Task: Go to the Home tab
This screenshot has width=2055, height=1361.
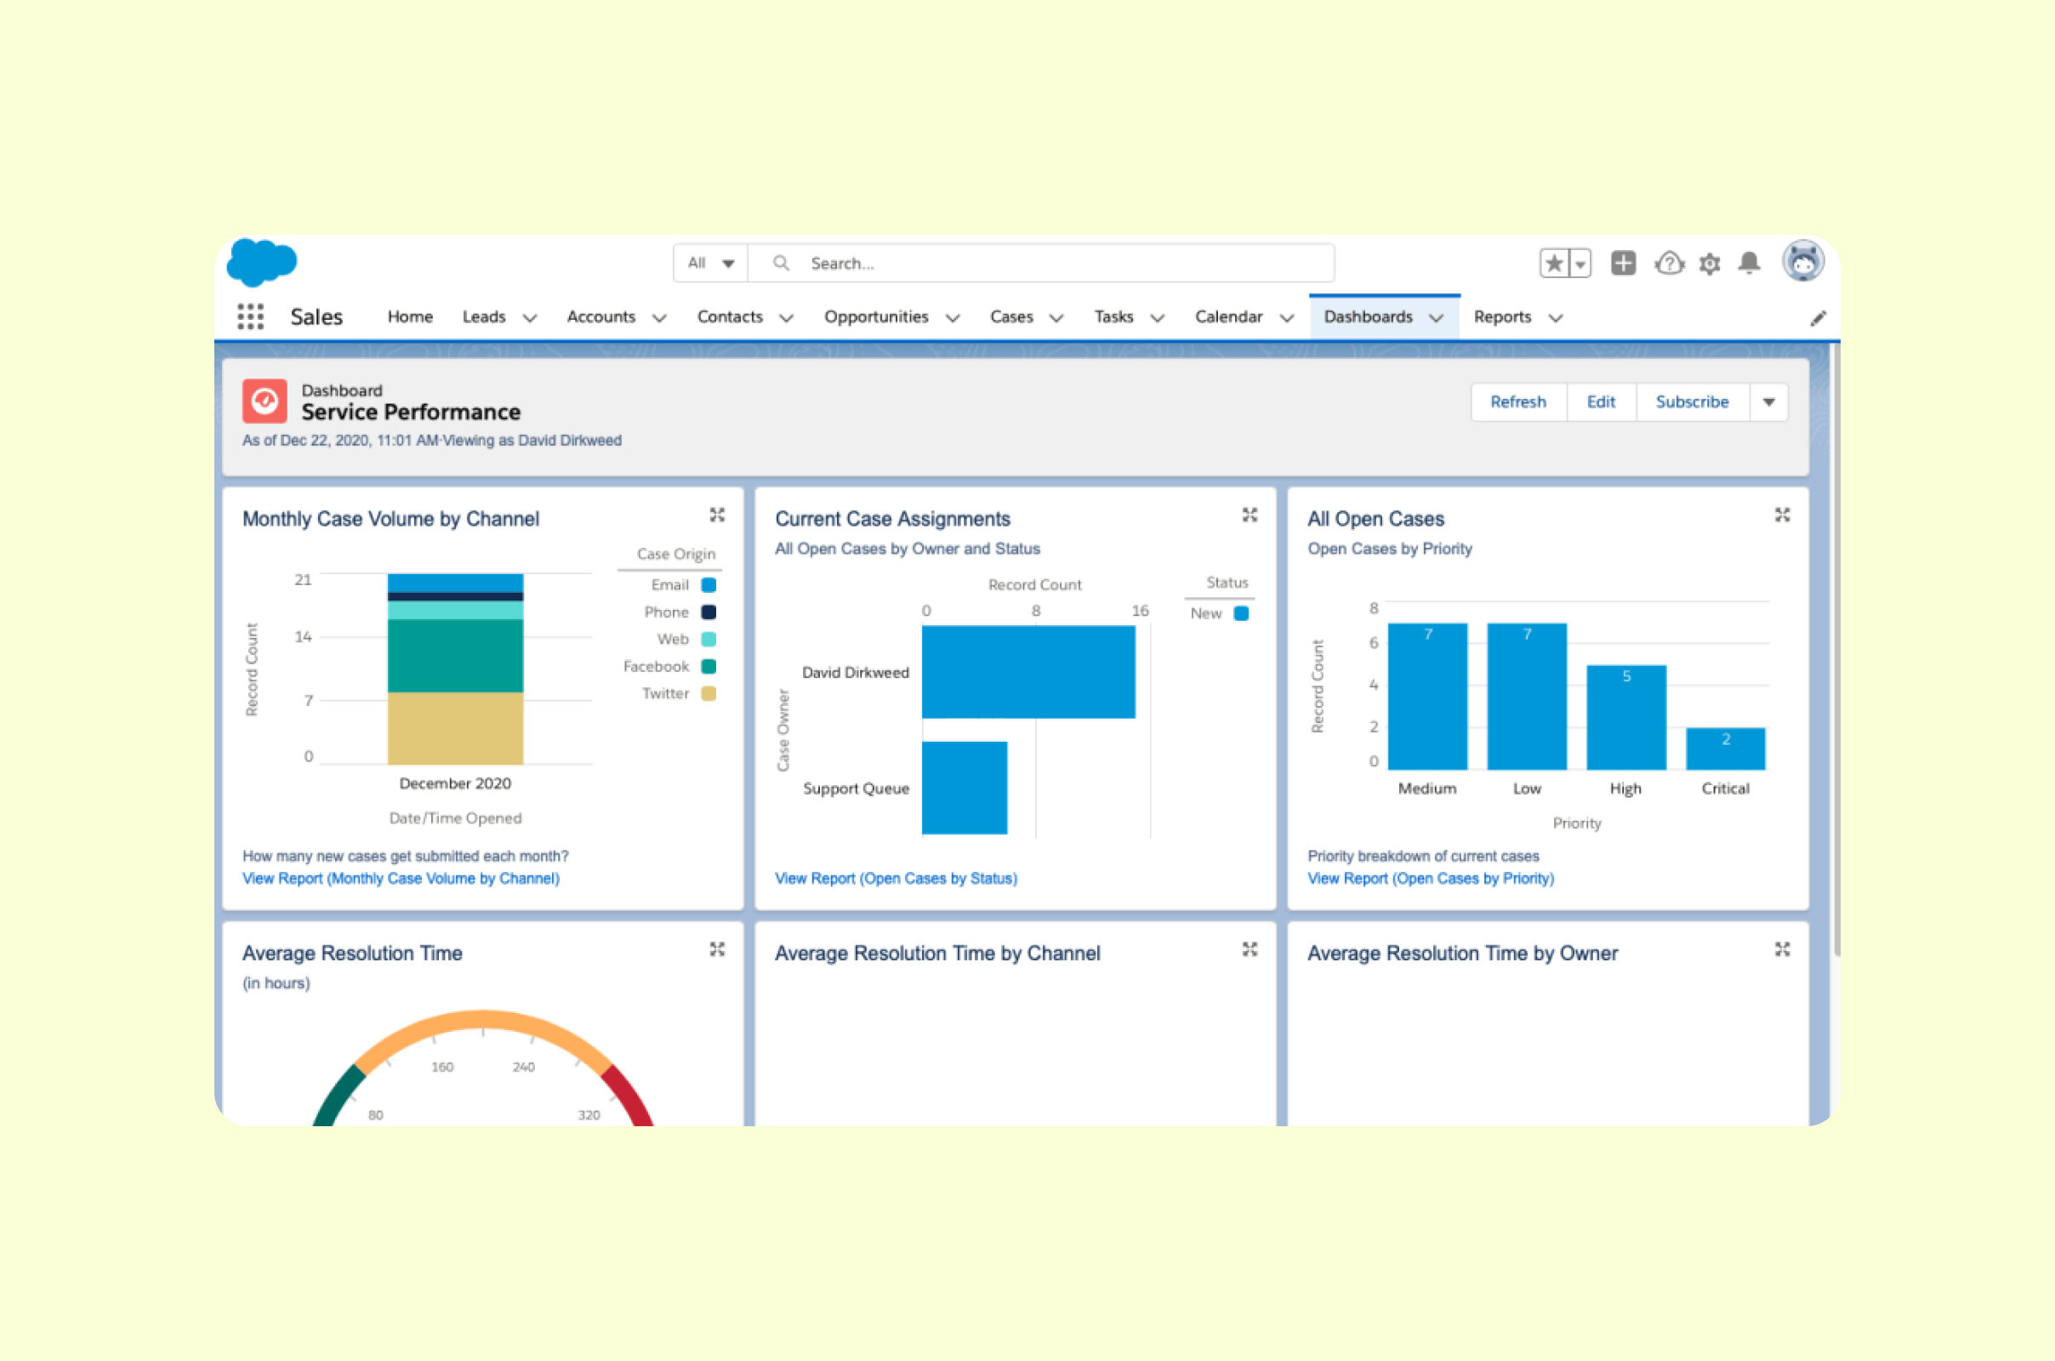Action: pyautogui.click(x=410, y=316)
